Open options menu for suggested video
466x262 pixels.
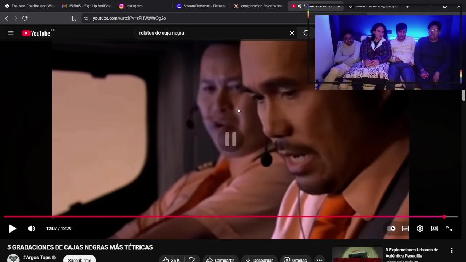point(451,250)
